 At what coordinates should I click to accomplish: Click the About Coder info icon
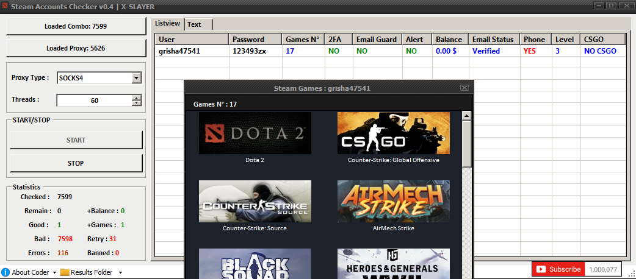pyautogui.click(x=5, y=272)
